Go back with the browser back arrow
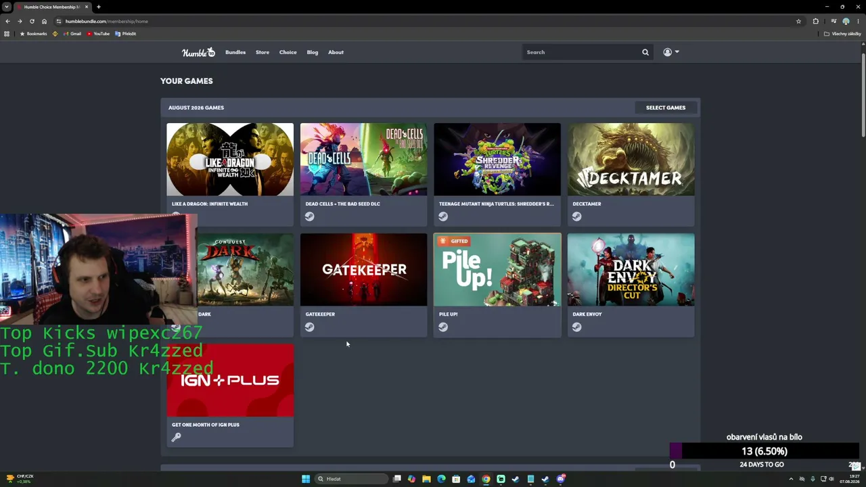 coord(7,21)
